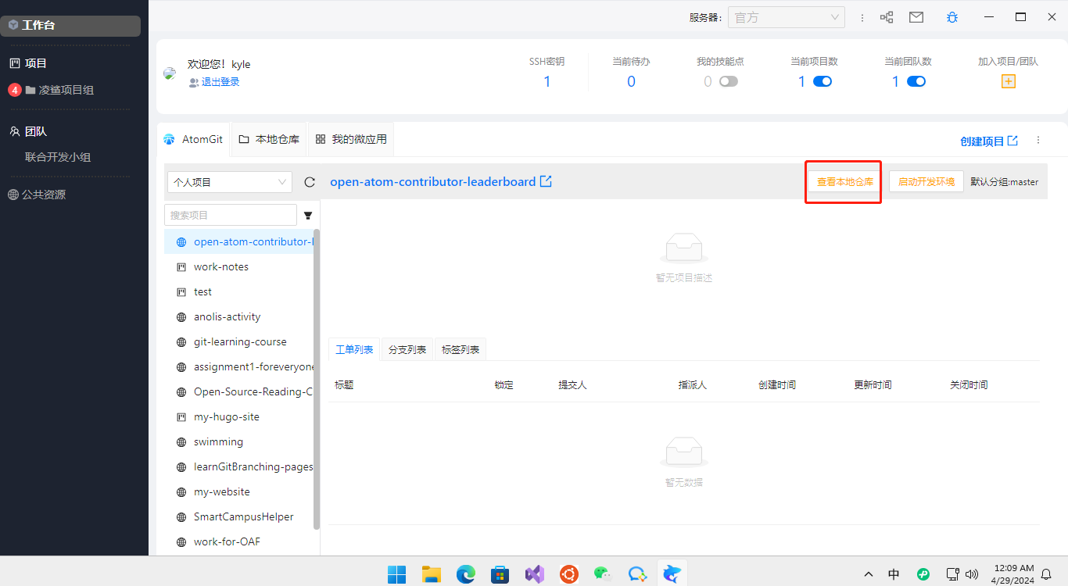
Task: Select the 标签列表 tab
Action: tap(461, 349)
